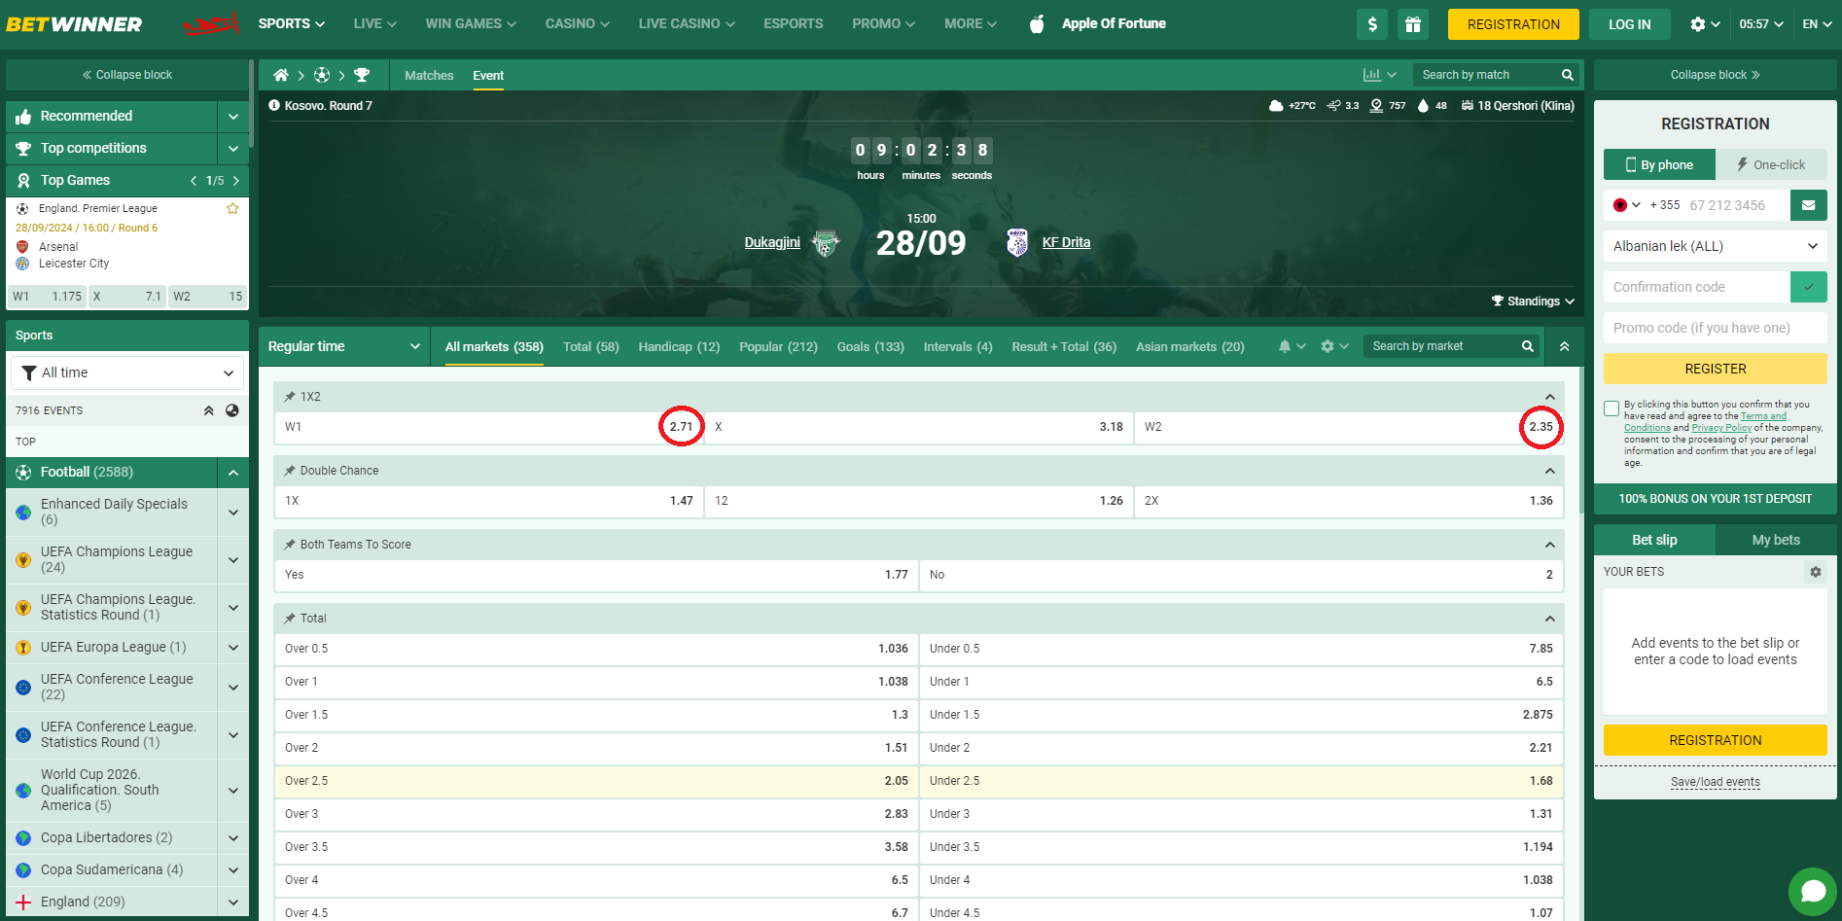1842x921 pixels.
Task: Open the All time filter dropdown
Action: (127, 372)
